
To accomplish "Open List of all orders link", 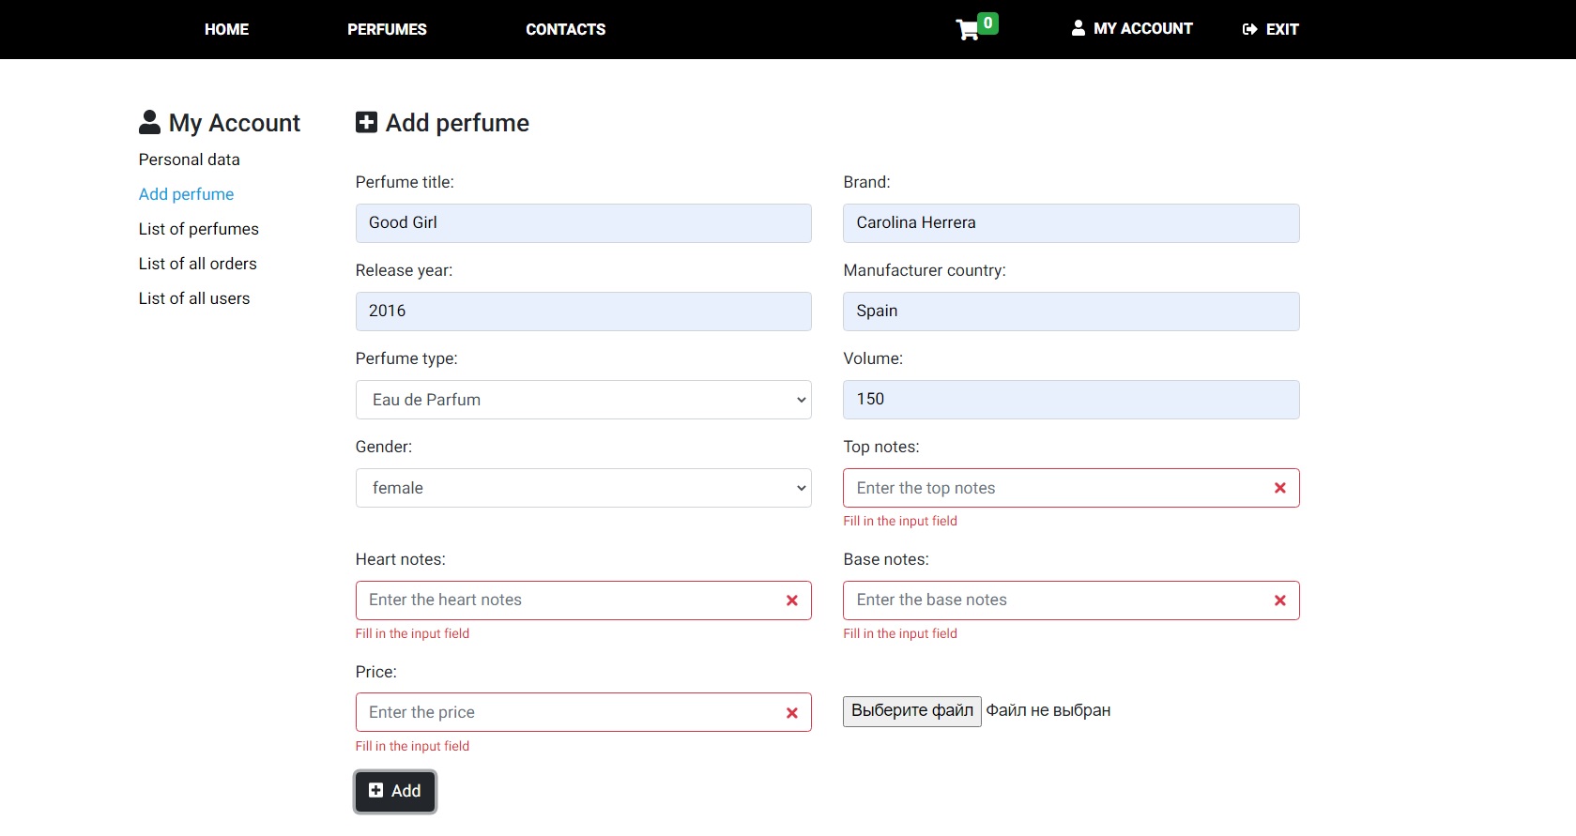I will (x=197, y=264).
